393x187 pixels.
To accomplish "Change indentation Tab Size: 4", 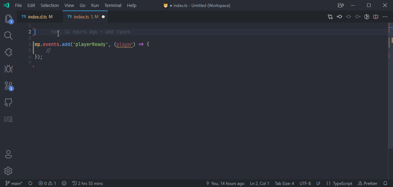I will point(285,183).
